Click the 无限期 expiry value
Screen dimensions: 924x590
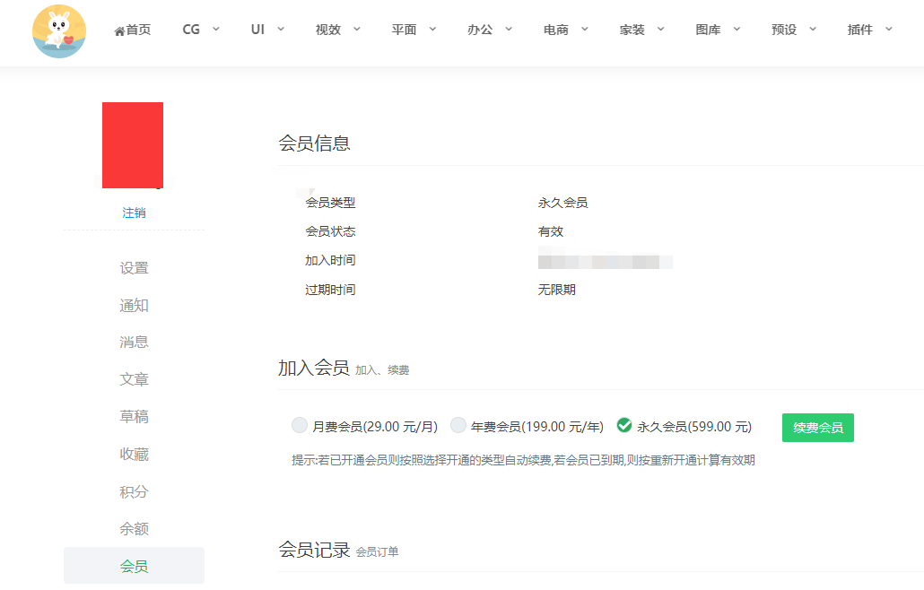[556, 290]
